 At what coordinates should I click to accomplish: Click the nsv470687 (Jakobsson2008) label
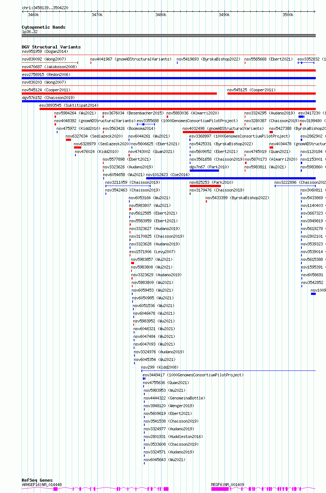(x=49, y=67)
